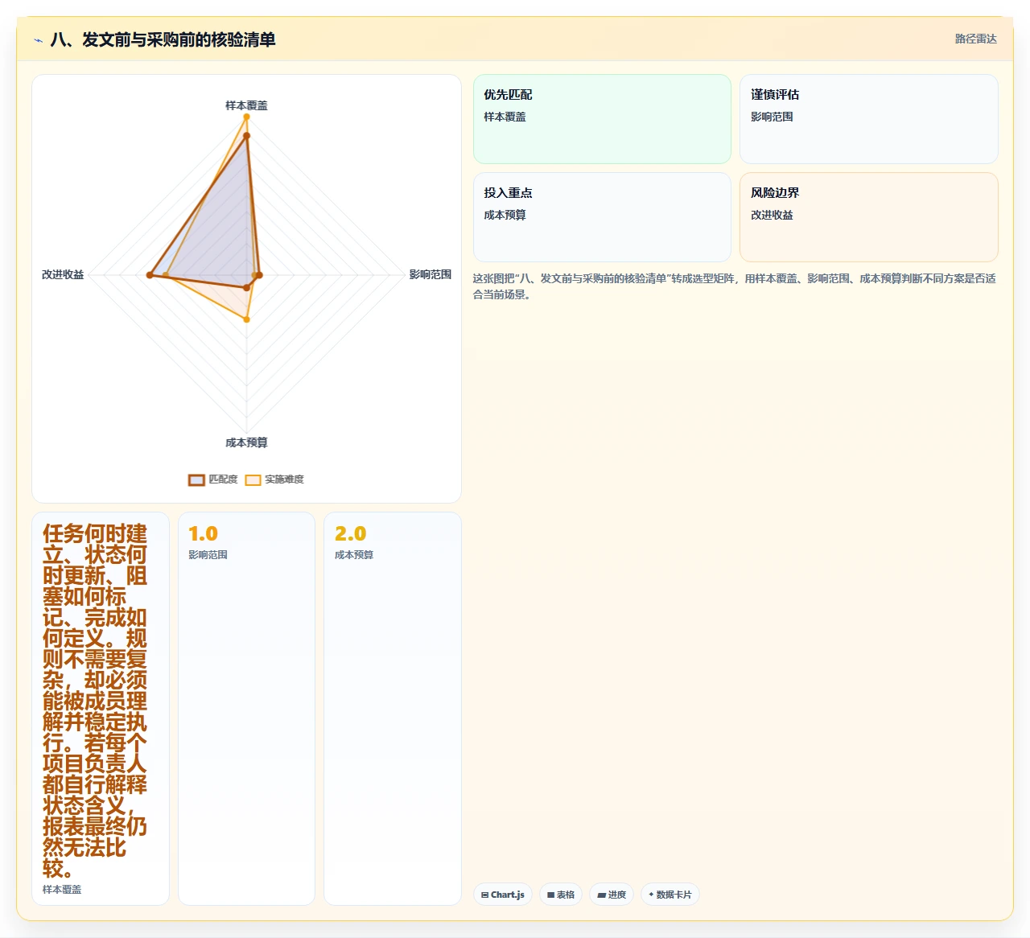Toggle the 实施难度 legend entry
This screenshot has width=1030, height=938.
coord(274,479)
